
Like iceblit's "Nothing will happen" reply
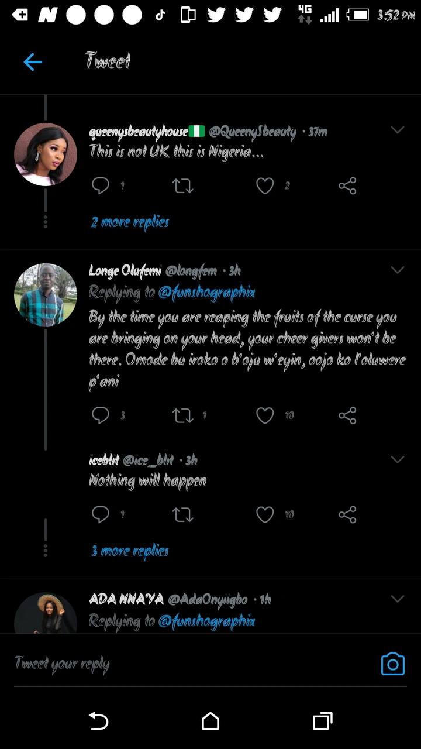click(265, 514)
